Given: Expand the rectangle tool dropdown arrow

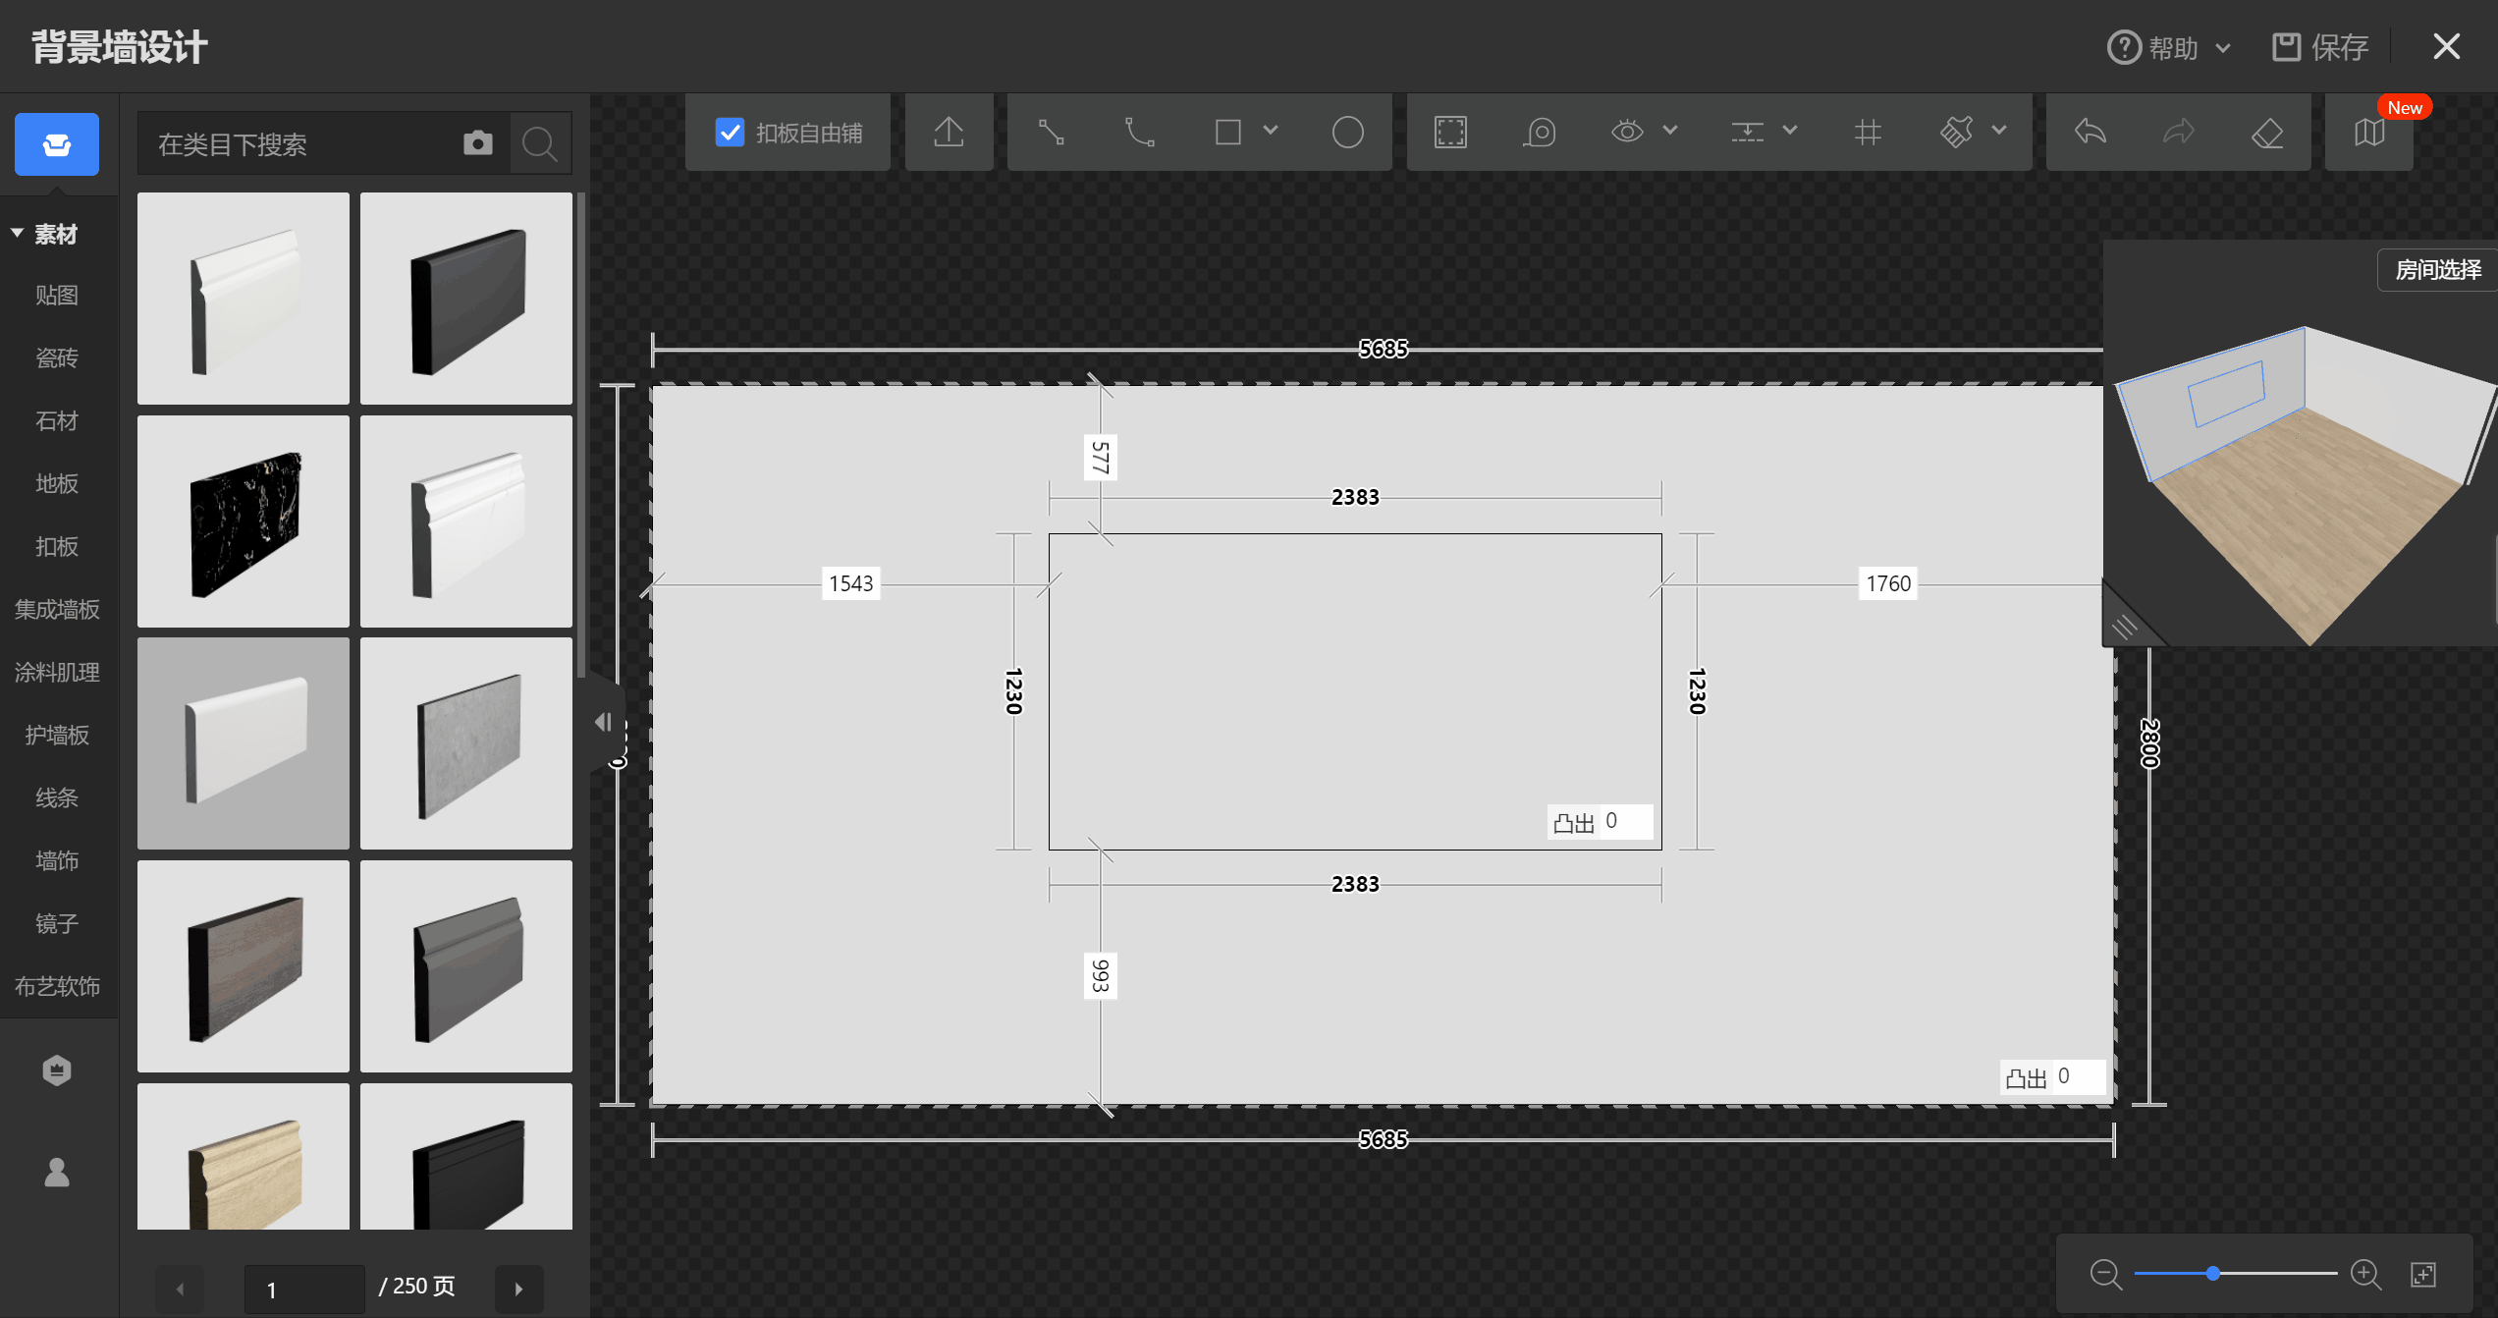Looking at the screenshot, I should point(1271,131).
